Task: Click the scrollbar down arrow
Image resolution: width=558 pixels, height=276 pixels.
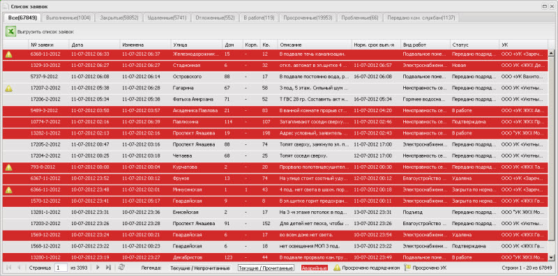Action: (x=551, y=257)
